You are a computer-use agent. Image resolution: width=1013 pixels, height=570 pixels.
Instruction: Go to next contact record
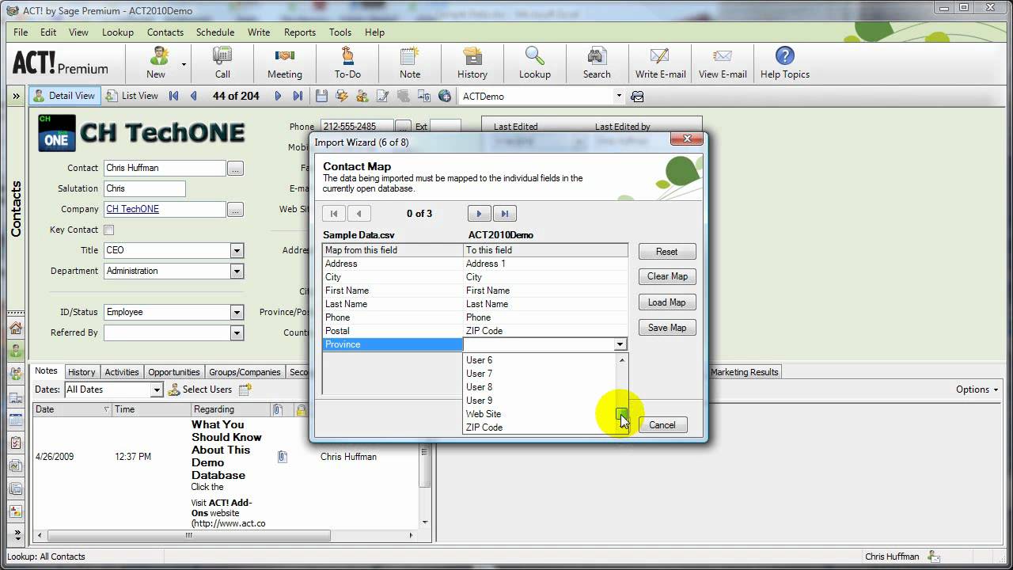278,96
